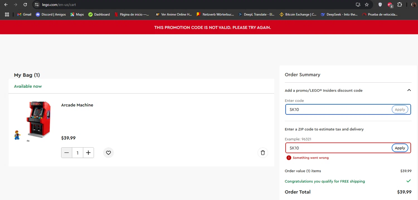This screenshot has width=418, height=200.
Task: Click the Something went wrong error icon
Action: coord(289,158)
